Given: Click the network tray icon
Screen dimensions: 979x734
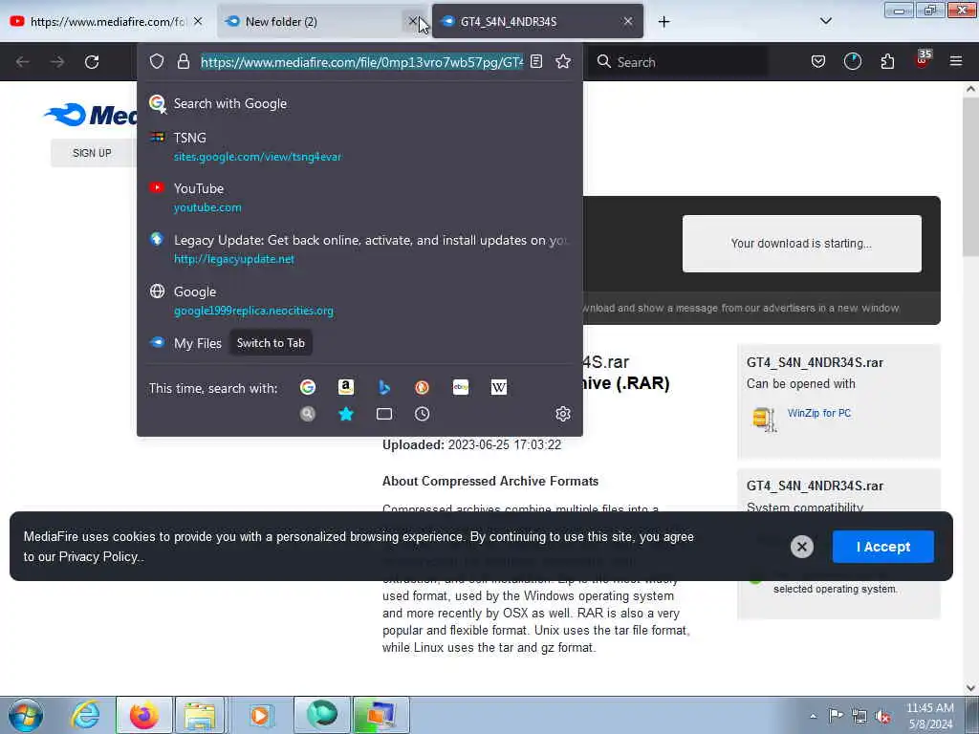Looking at the screenshot, I should click(x=859, y=716).
